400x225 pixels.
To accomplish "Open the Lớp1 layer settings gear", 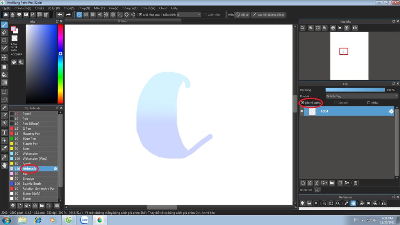I will 391,111.
